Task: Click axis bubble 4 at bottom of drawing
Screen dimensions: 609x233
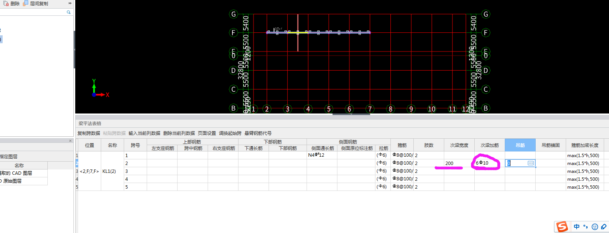Action: (x=308, y=109)
